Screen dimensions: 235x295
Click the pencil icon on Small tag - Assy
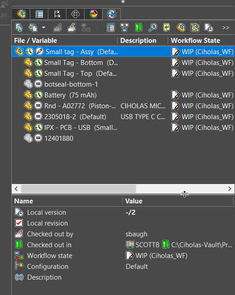[39, 51]
